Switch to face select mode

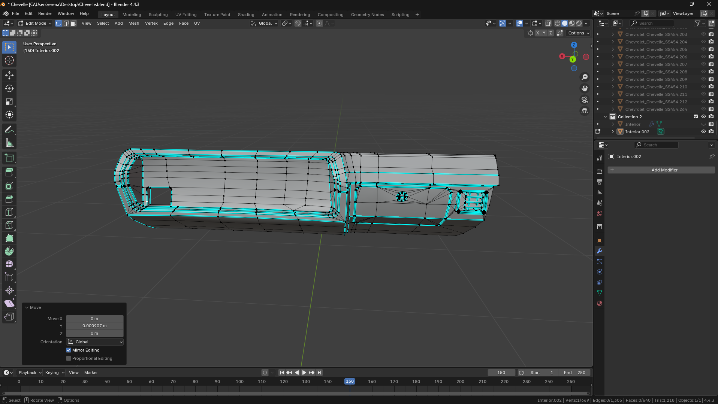click(x=73, y=23)
